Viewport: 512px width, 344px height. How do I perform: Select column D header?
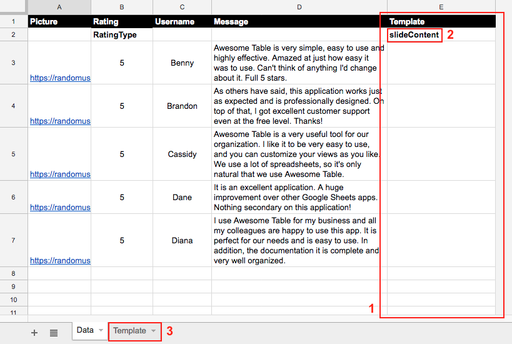coord(299,7)
